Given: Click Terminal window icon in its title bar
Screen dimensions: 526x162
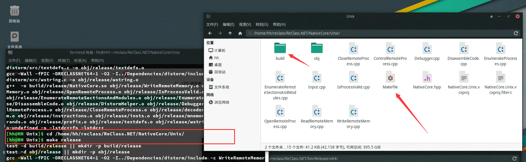Looking at the screenshot, I should [x=10, y=52].
